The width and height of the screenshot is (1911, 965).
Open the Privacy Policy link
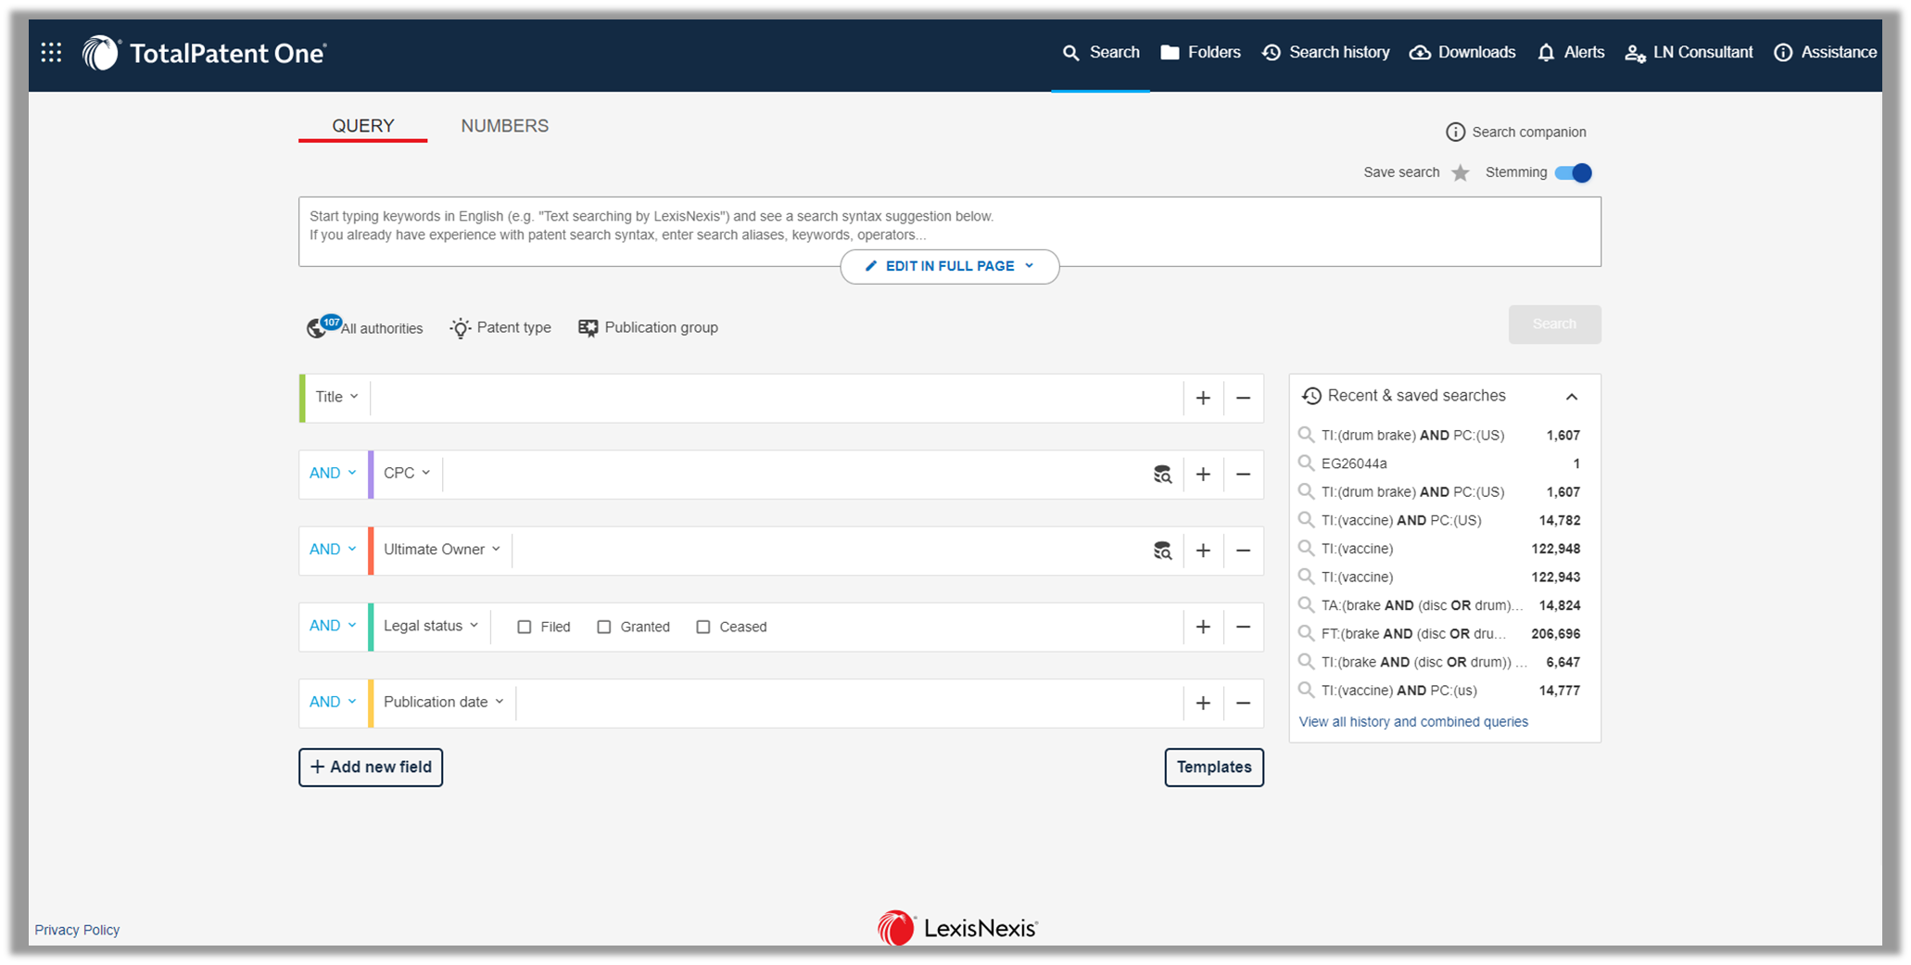pos(77,930)
